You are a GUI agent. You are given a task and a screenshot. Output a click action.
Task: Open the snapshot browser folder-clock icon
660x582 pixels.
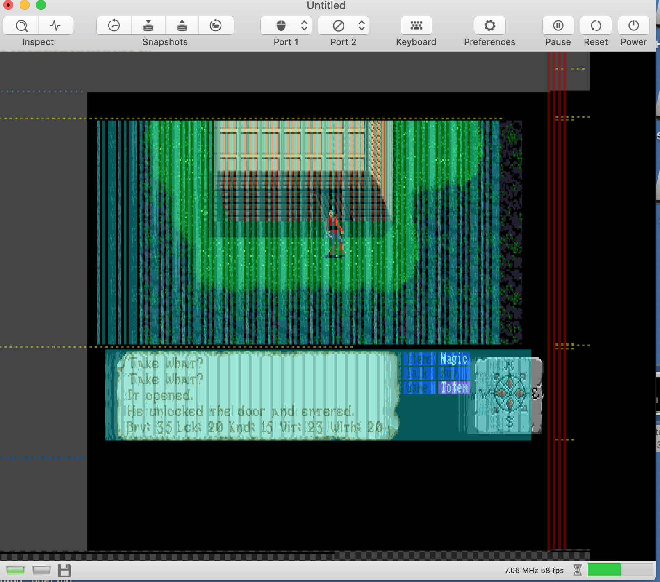[216, 26]
